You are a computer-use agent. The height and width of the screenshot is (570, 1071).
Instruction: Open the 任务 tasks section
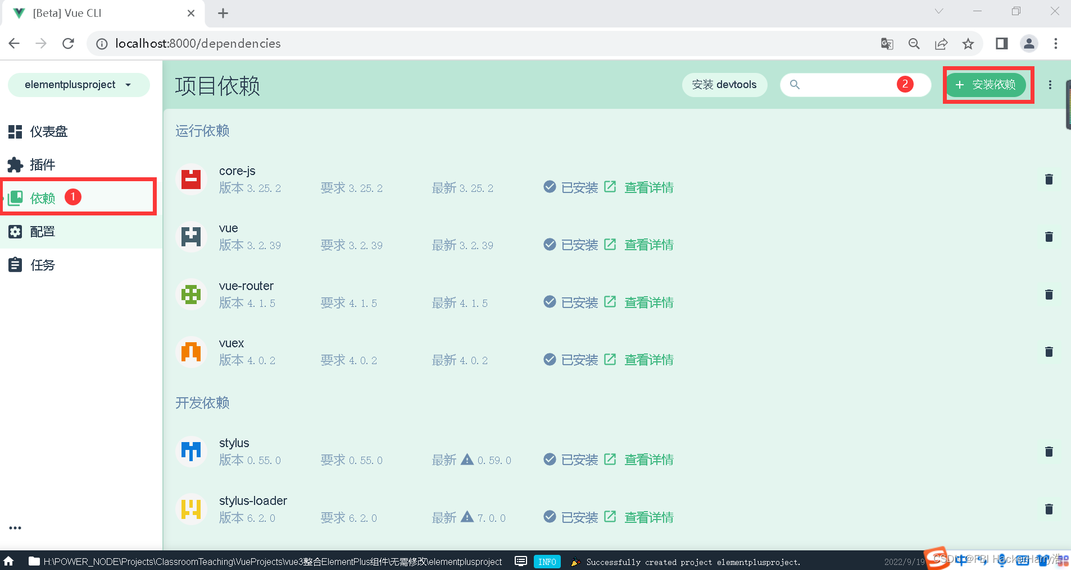point(42,264)
